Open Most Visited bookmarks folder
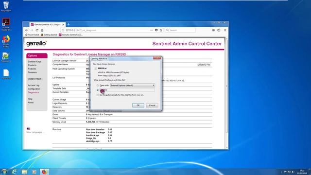This screenshot has width=311, height=175. pos(32,35)
